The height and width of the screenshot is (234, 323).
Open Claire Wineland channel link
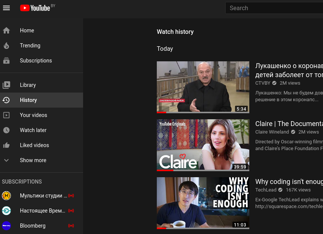click(x=272, y=132)
